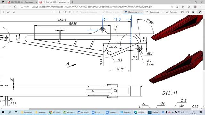Screen dimensions: 205x115
Task: Switch to the Microsoft Excel taskbar window
Action: coord(69,112)
